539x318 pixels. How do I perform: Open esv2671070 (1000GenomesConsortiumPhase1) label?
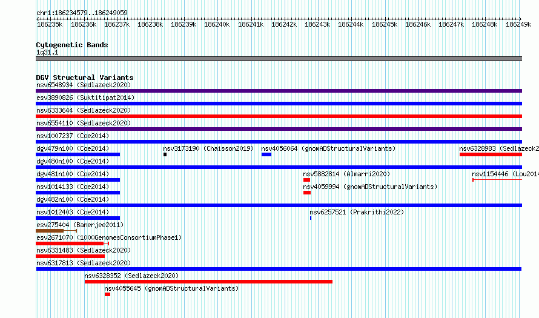coord(109,237)
